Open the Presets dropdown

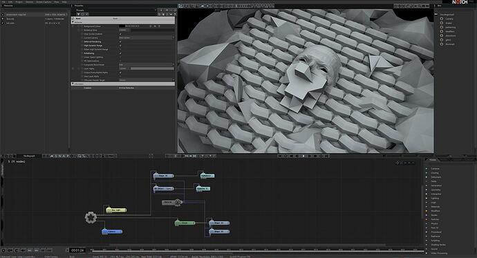click(x=115, y=10)
